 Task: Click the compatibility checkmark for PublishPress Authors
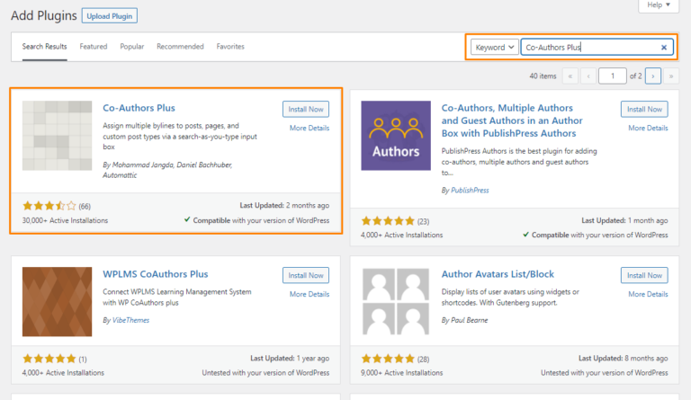click(525, 235)
